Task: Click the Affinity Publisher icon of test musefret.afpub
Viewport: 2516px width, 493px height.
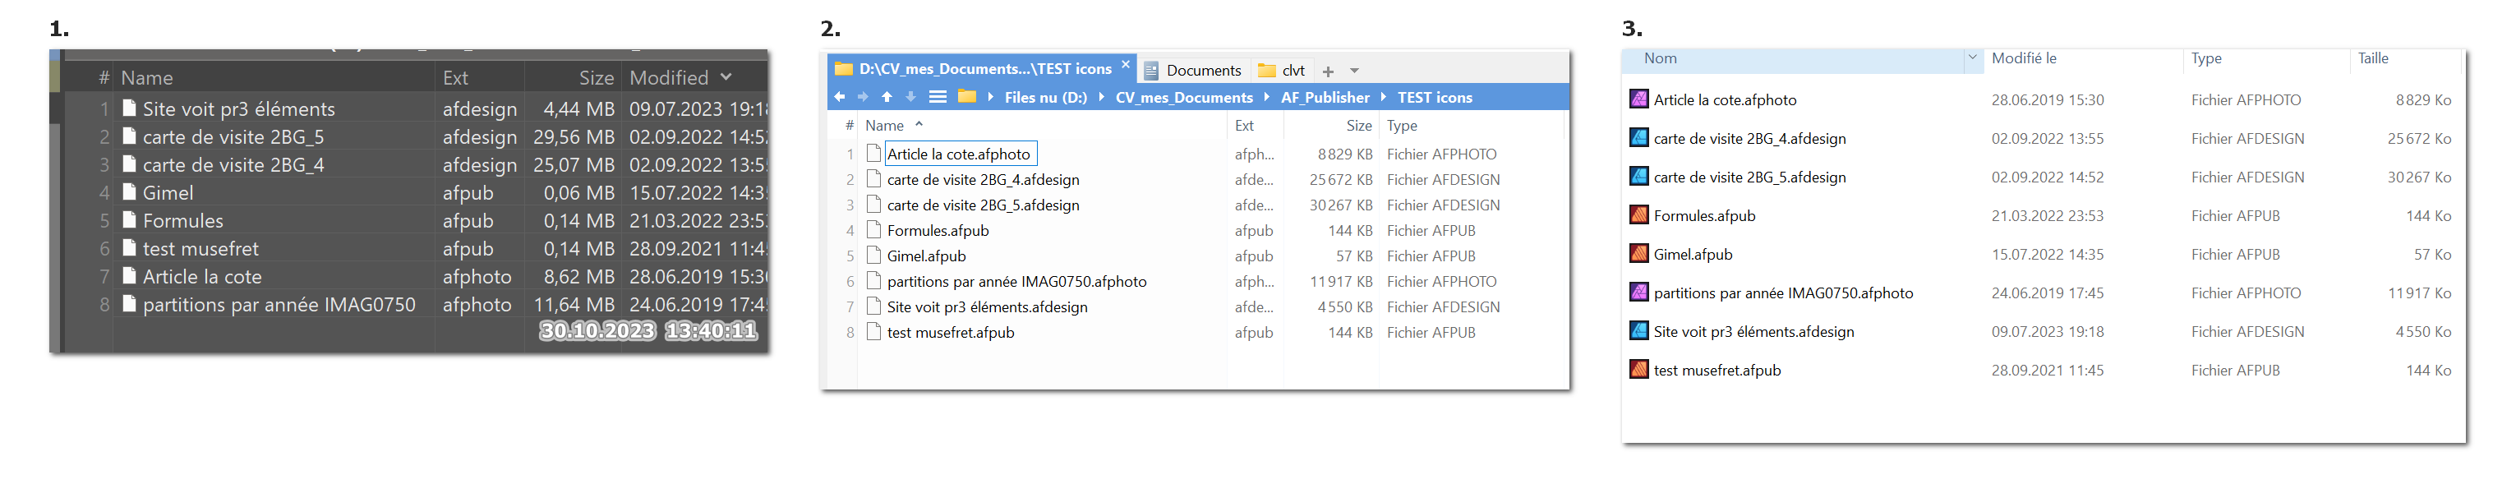Action: tap(1639, 370)
